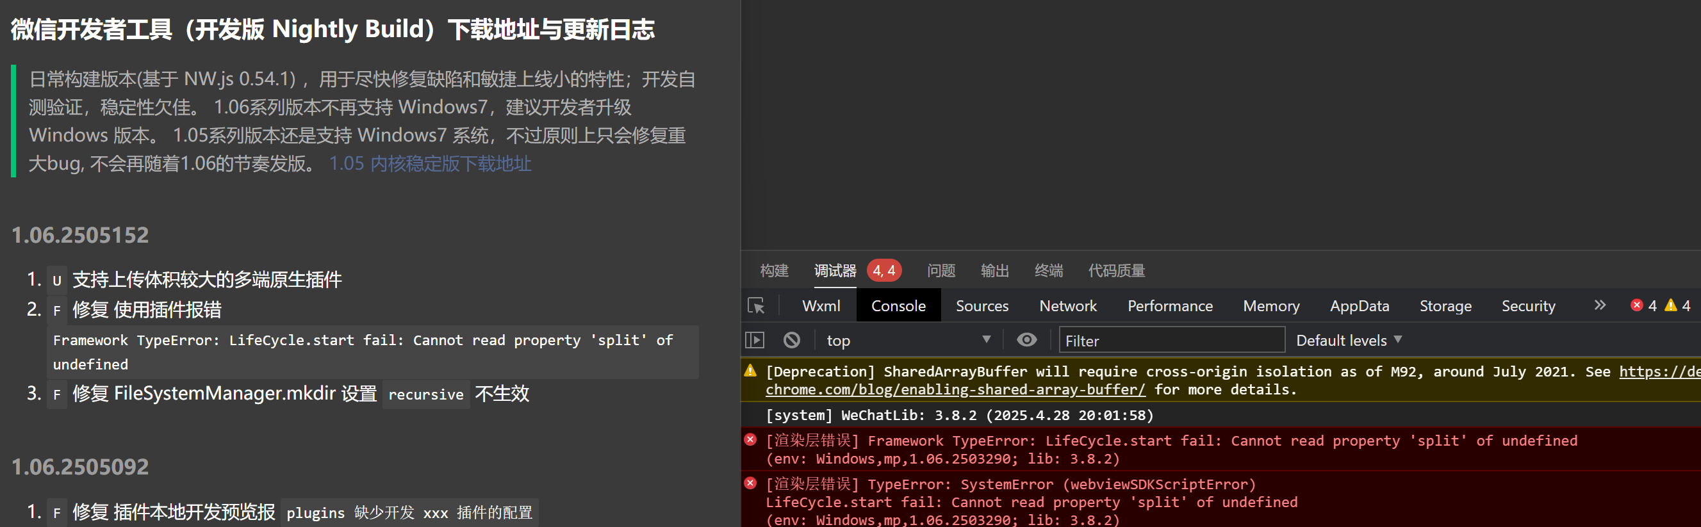This screenshot has width=1701, height=527.
Task: Open the top context dropdown
Action: click(908, 340)
